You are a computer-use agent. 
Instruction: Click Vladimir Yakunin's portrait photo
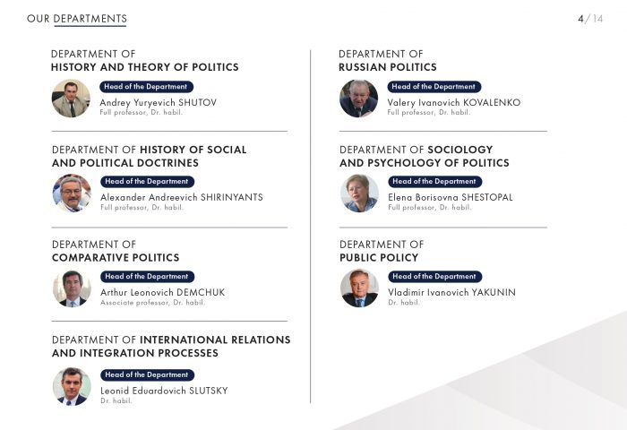(x=359, y=288)
